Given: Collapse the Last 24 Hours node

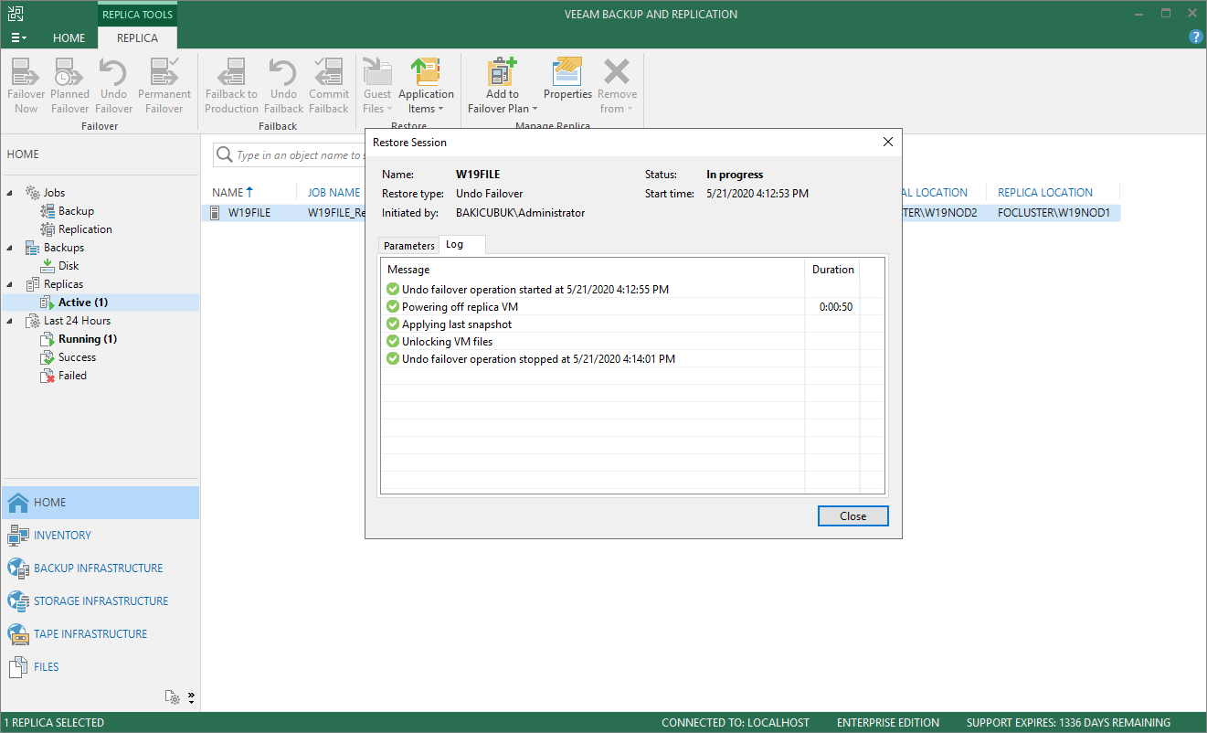Looking at the screenshot, I should tap(11, 321).
